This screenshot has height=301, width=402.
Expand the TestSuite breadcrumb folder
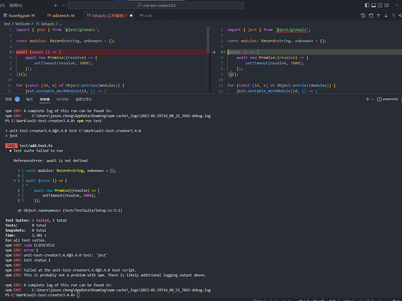pos(22,23)
